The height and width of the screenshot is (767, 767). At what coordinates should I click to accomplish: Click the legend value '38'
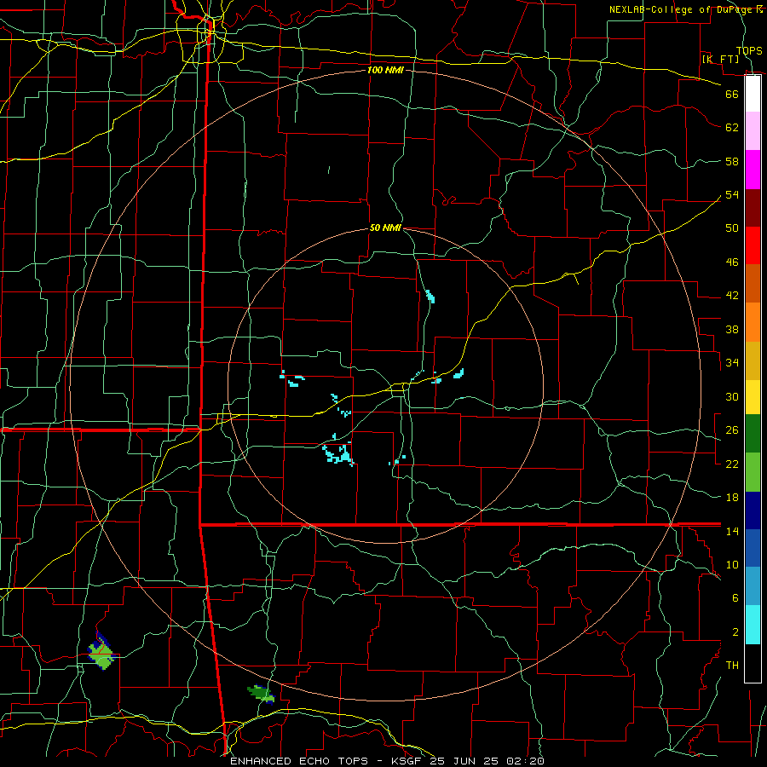pyautogui.click(x=732, y=330)
